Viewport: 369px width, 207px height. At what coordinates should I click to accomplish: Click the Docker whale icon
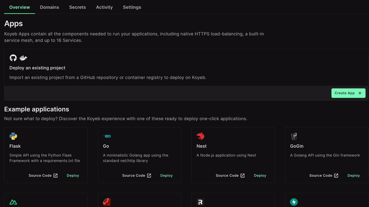click(x=23, y=58)
